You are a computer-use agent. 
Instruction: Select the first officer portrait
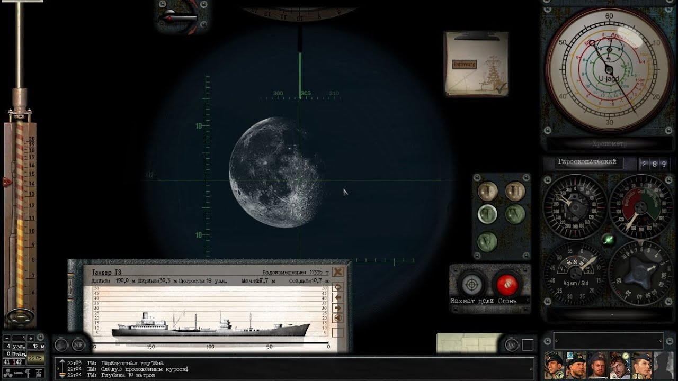tap(555, 365)
